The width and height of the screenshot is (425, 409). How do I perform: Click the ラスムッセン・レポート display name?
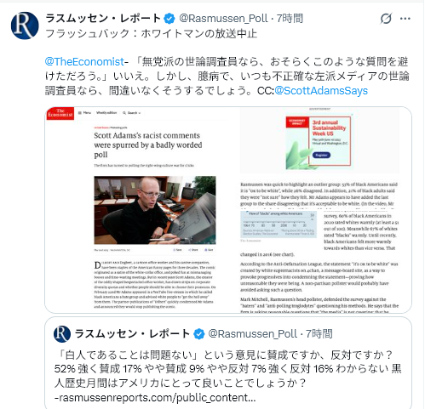(103, 19)
